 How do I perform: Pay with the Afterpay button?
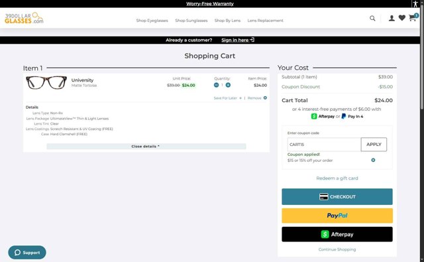click(x=337, y=234)
